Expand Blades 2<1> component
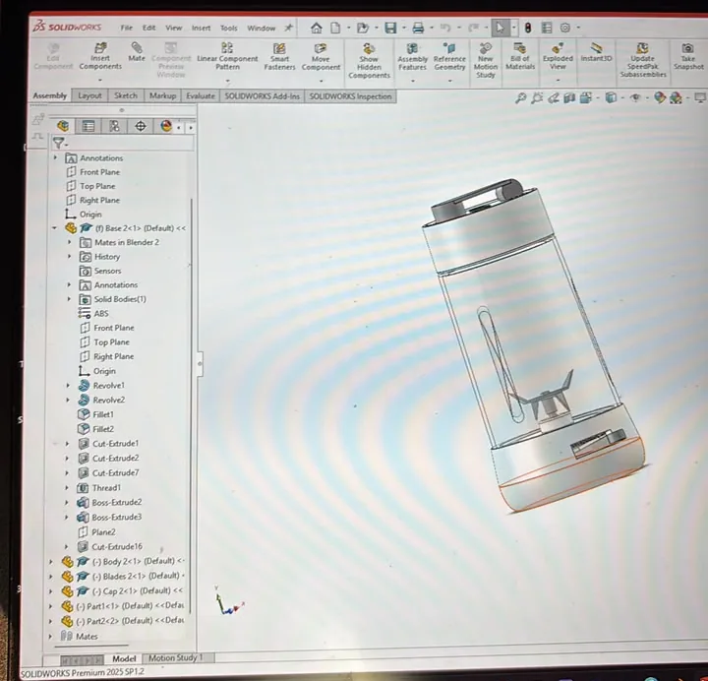Screen dimensions: 708x681 (x=50, y=576)
